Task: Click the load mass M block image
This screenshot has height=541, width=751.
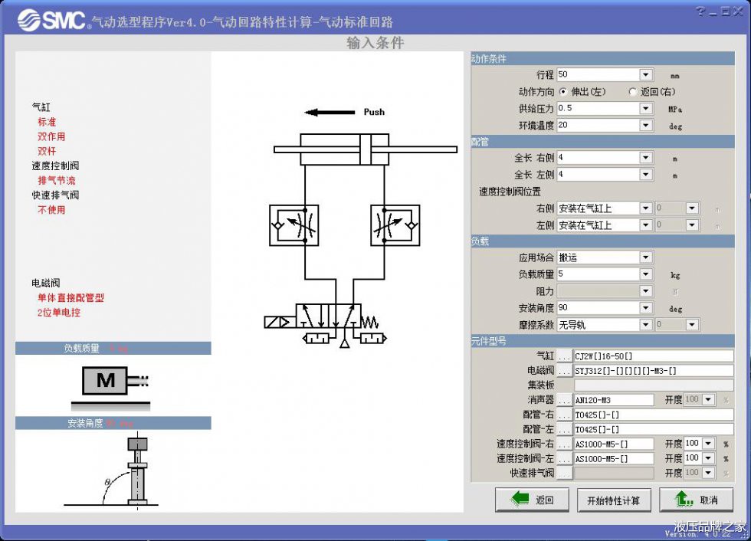Action: tap(105, 381)
